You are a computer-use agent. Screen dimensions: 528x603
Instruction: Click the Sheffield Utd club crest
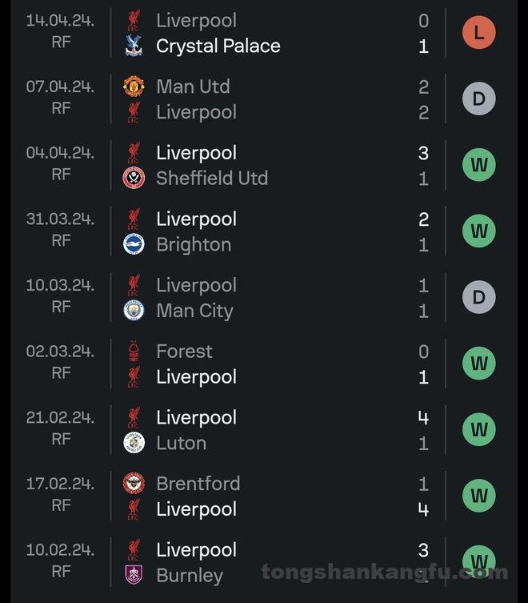pyautogui.click(x=134, y=178)
